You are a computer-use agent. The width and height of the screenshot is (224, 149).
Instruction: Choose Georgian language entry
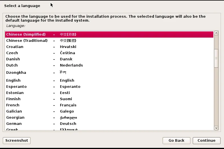click(x=15, y=118)
